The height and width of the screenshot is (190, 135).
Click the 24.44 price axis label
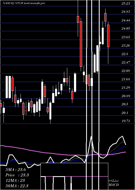(x=126, y=20)
